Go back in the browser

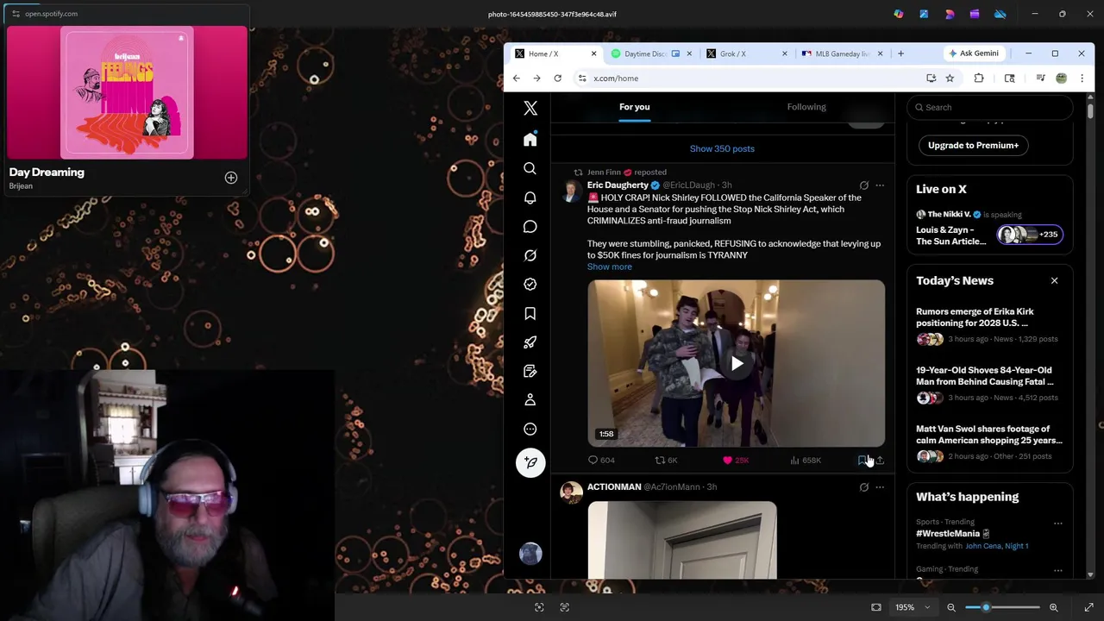[x=517, y=78]
